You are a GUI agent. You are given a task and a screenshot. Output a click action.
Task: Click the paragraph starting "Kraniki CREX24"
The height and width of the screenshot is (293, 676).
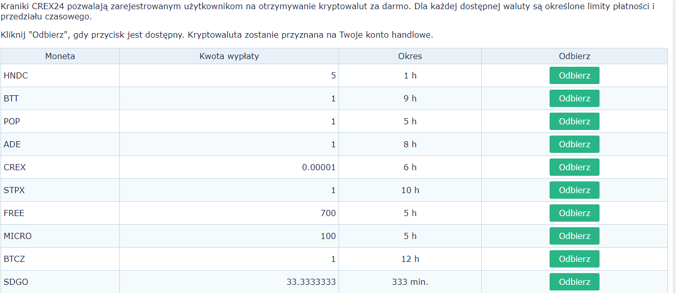328,11
